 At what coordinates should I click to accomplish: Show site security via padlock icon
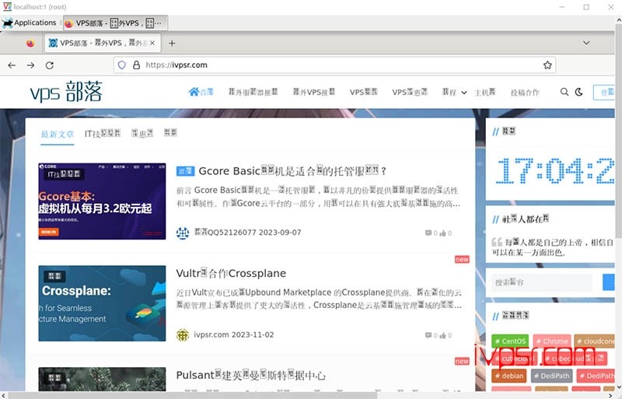point(136,65)
